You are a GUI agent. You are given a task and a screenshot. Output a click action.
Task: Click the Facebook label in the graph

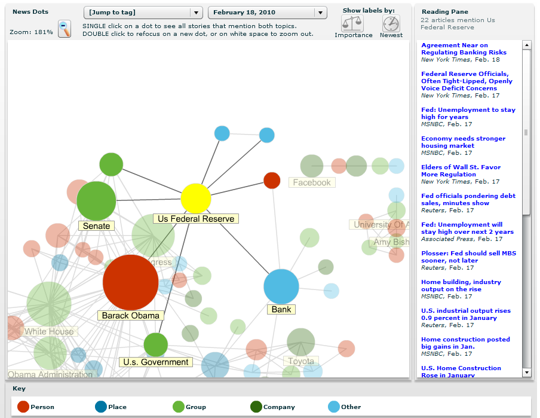(x=312, y=182)
